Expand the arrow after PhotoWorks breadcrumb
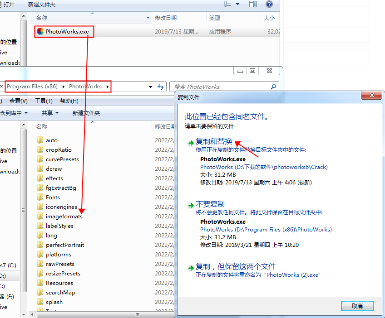The height and width of the screenshot is (318, 385). (x=108, y=87)
